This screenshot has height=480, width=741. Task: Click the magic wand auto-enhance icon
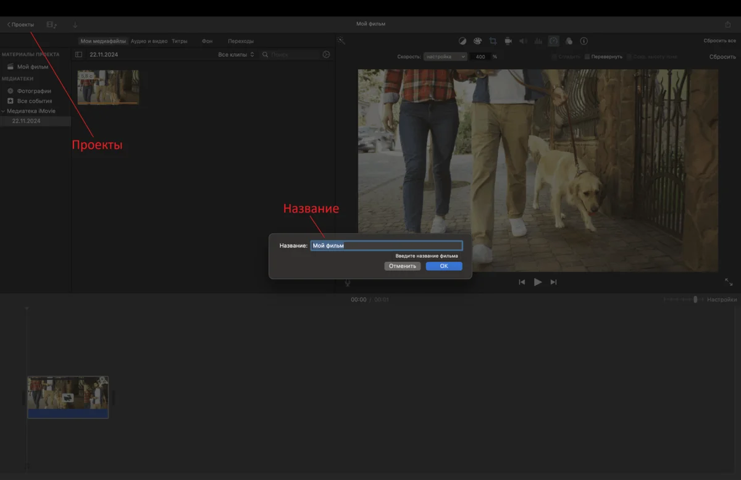341,41
